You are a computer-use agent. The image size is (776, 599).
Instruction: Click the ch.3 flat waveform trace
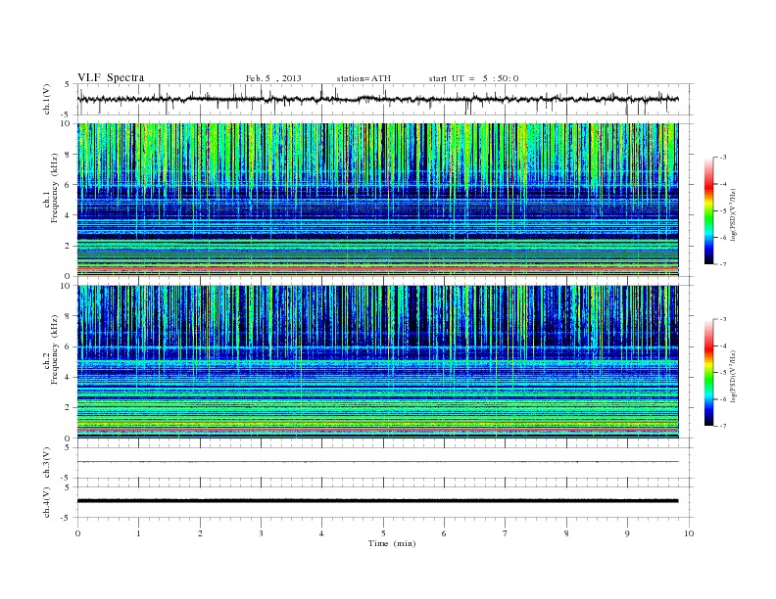coord(377,462)
